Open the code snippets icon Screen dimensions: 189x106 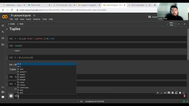3,87
